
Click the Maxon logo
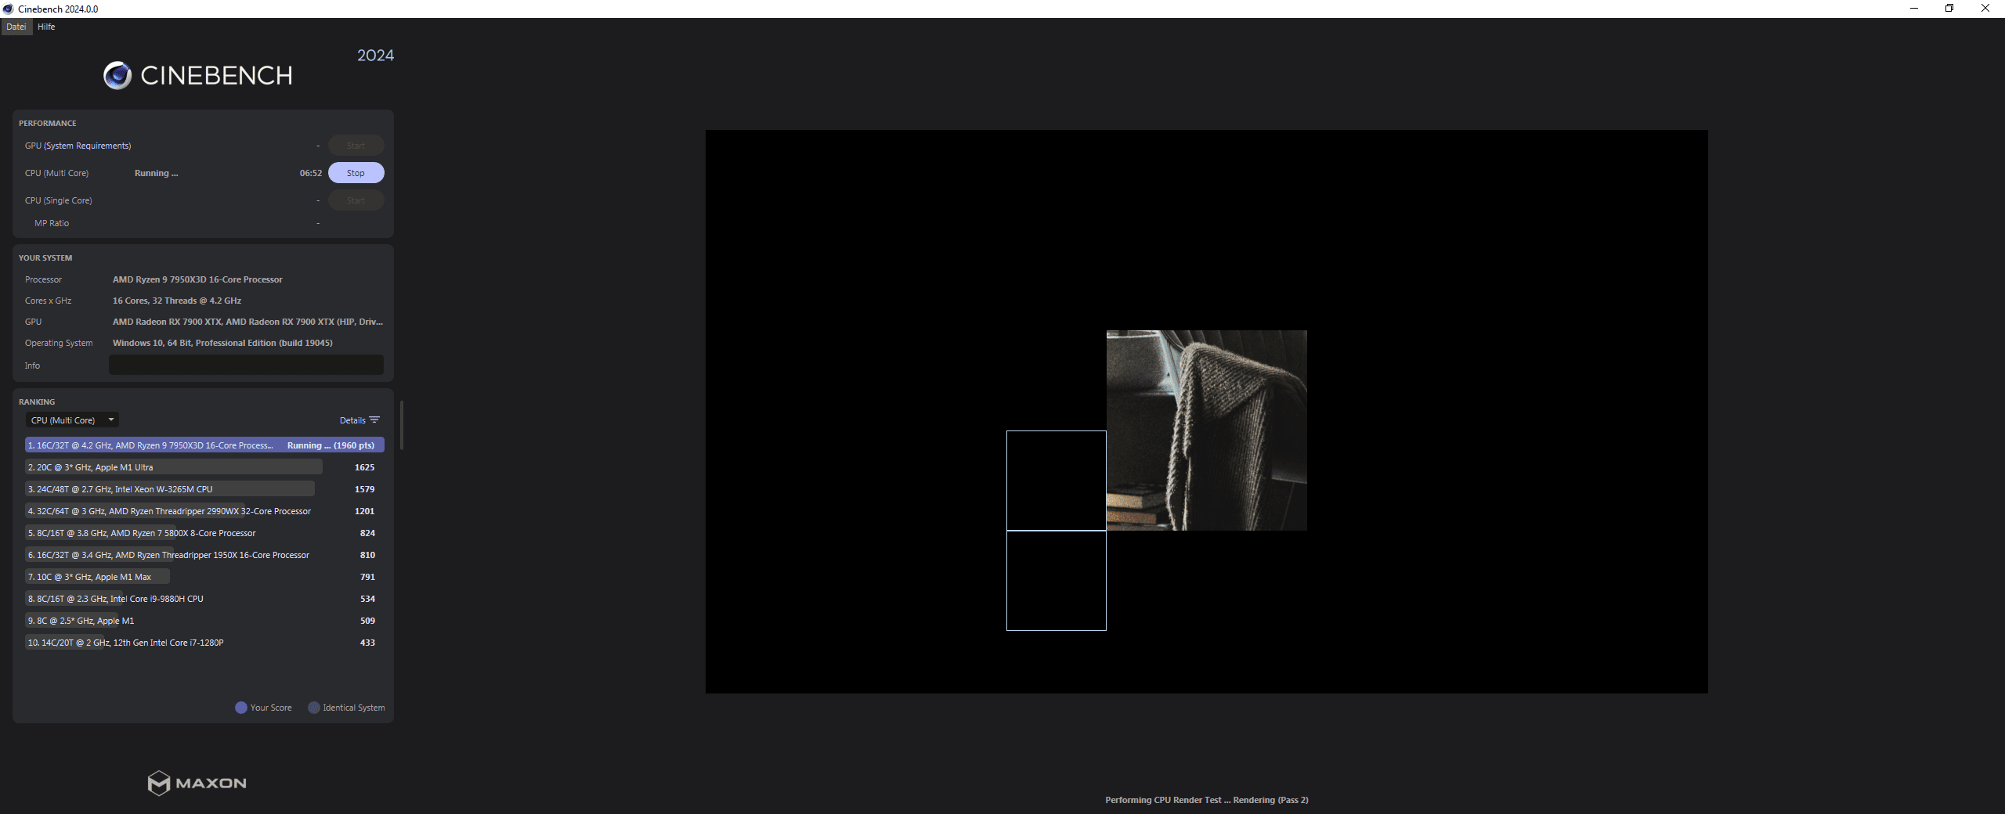tap(197, 783)
